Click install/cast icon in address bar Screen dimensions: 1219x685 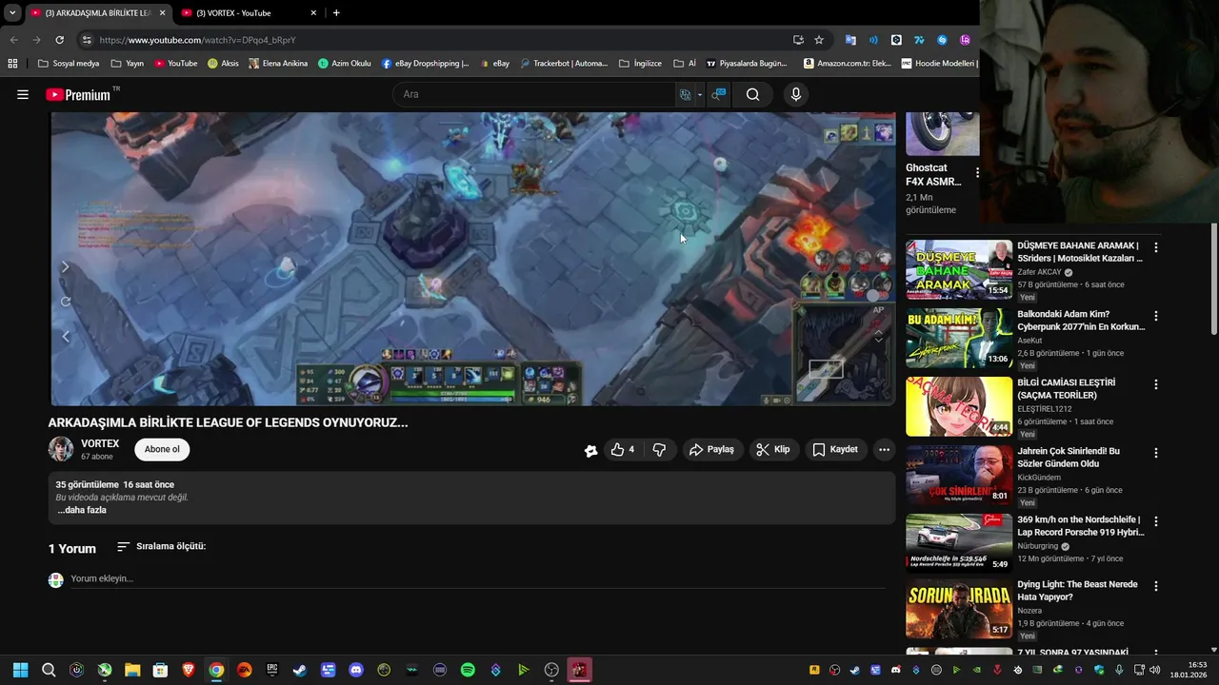tap(798, 40)
